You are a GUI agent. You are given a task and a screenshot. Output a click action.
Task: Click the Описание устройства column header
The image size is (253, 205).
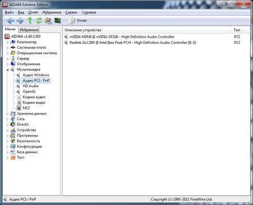pos(147,30)
